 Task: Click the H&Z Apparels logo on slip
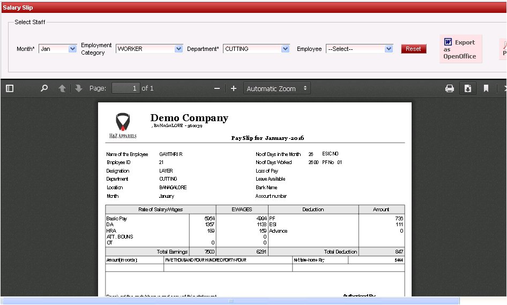tap(123, 125)
